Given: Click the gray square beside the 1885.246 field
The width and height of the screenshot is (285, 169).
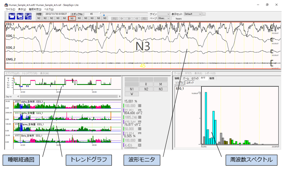Looking at the screenshot, I should 140,117.
